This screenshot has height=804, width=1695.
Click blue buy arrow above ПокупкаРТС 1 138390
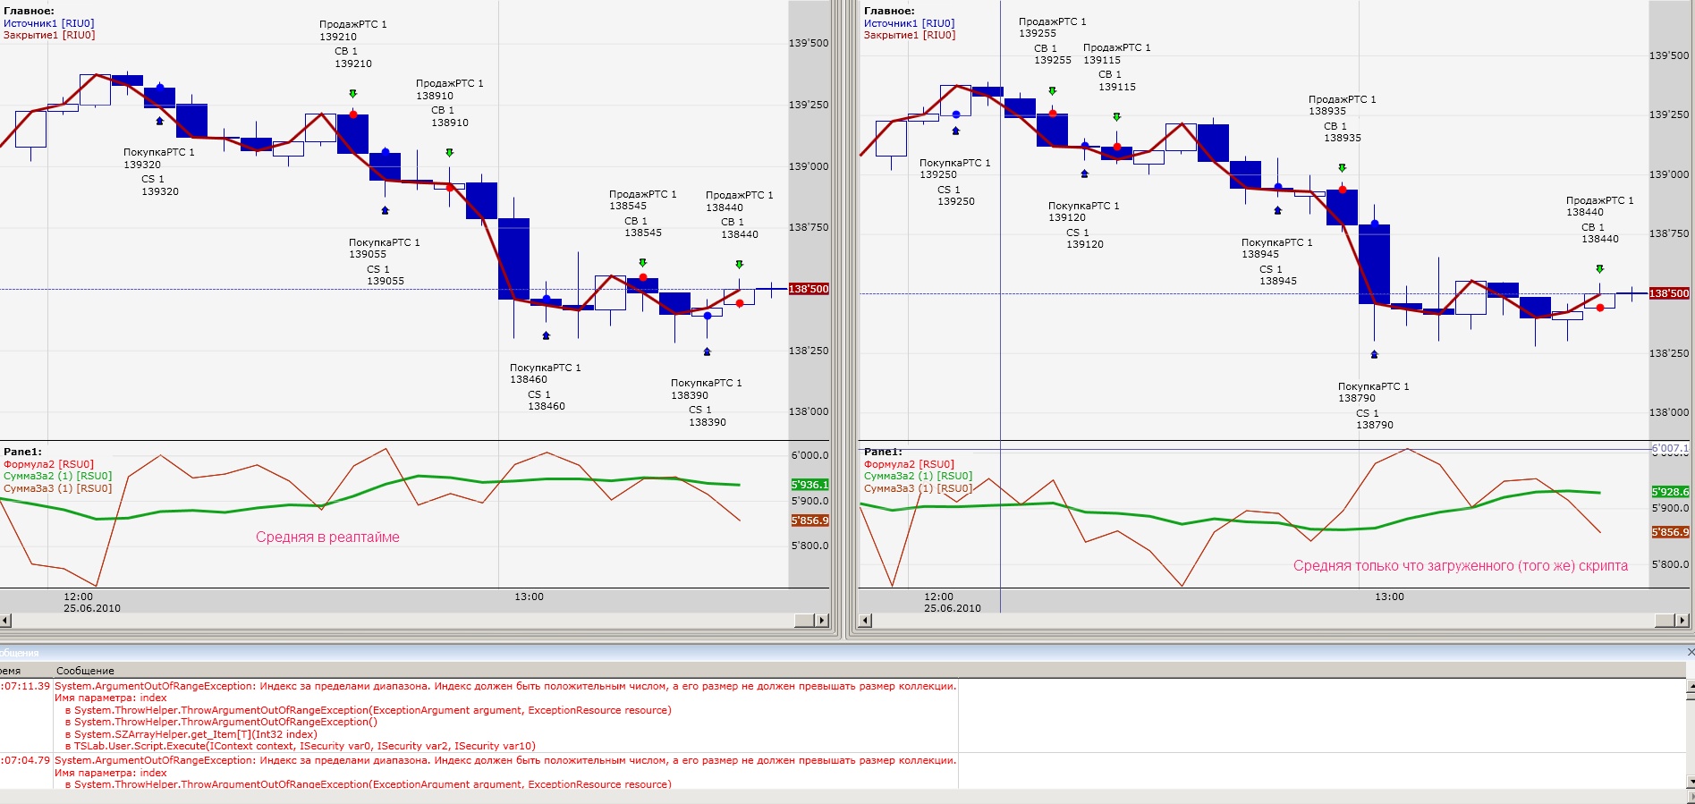[708, 351]
